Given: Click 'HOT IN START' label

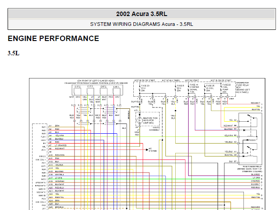Looking at the screenshot, I should (192, 80).
